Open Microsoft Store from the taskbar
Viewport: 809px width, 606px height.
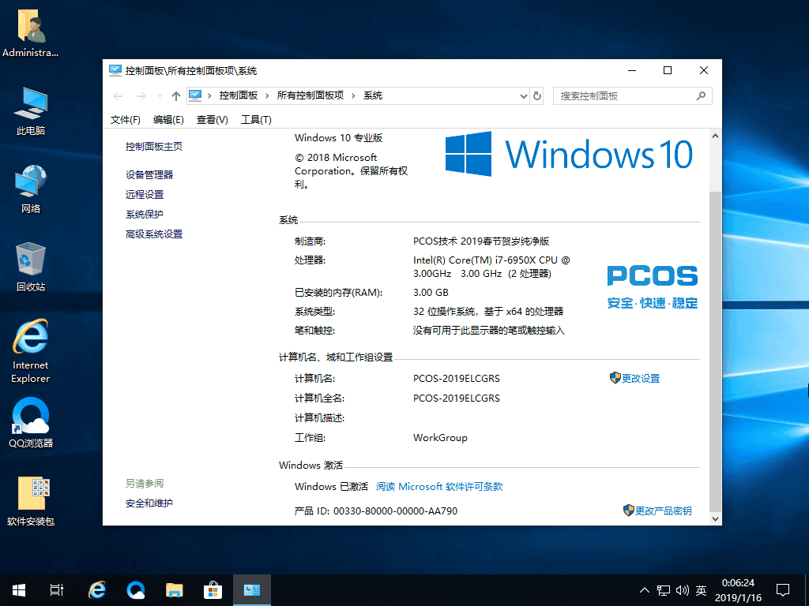213,590
